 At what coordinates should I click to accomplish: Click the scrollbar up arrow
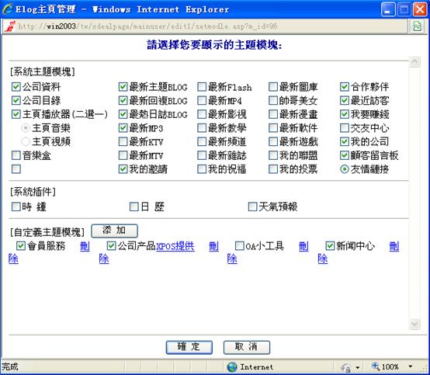click(414, 61)
